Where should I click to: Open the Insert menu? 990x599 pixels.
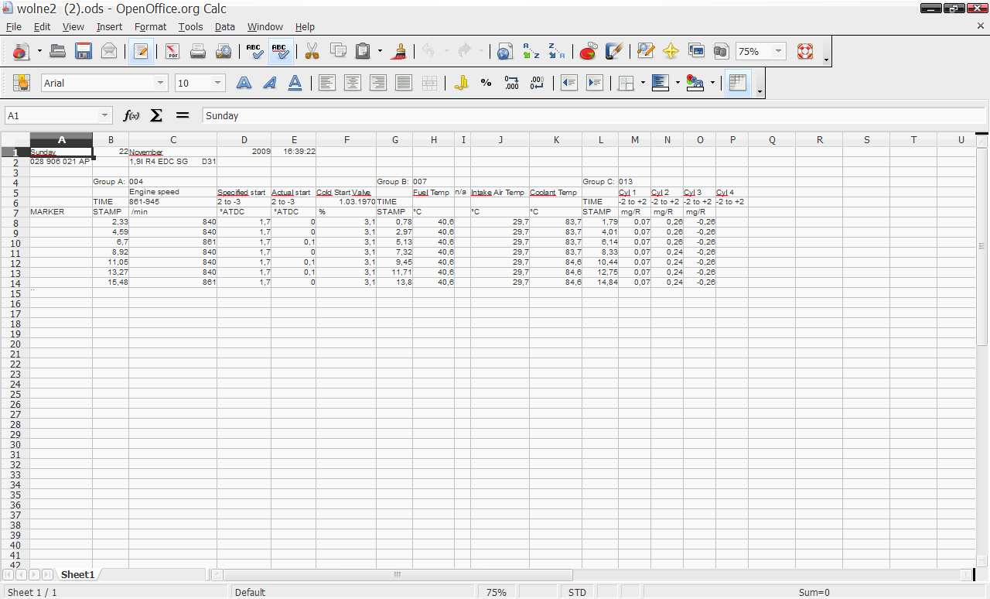(x=109, y=26)
